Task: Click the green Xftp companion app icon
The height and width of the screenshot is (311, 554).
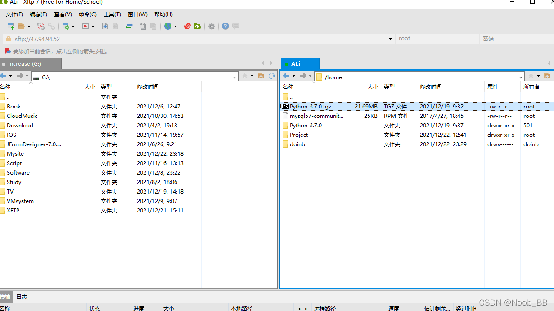Action: 197,26
